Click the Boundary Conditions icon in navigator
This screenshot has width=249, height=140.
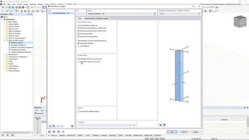tap(9, 45)
